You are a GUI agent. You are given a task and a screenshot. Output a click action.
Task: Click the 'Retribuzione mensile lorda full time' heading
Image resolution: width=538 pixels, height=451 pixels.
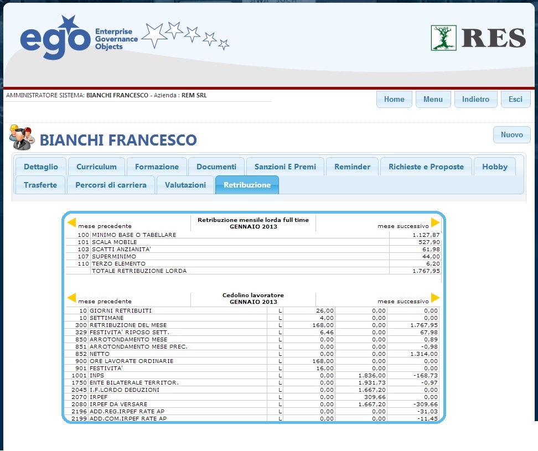tap(253, 220)
